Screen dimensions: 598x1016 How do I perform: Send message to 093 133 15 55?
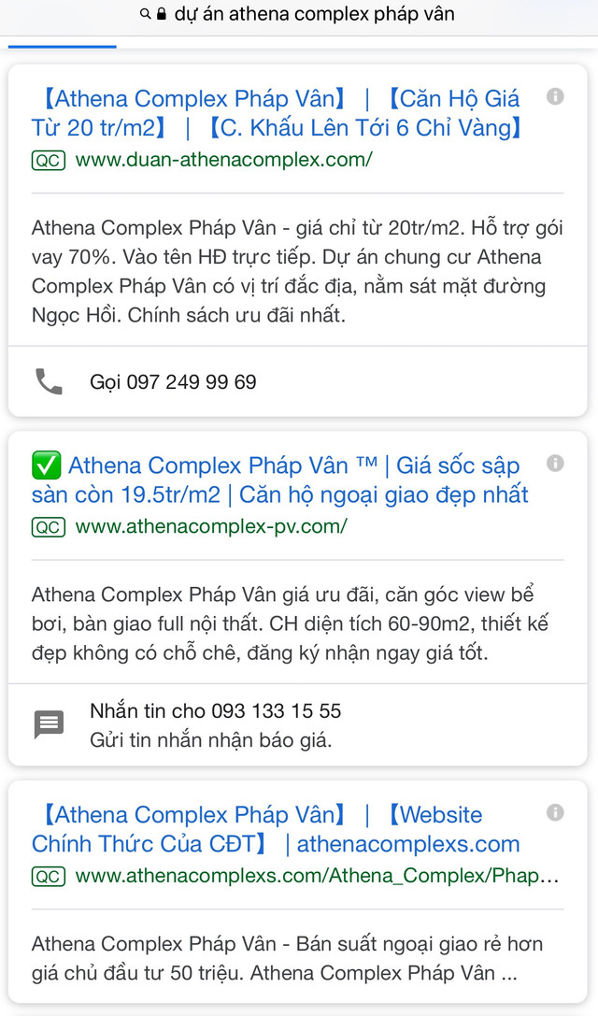click(215, 710)
